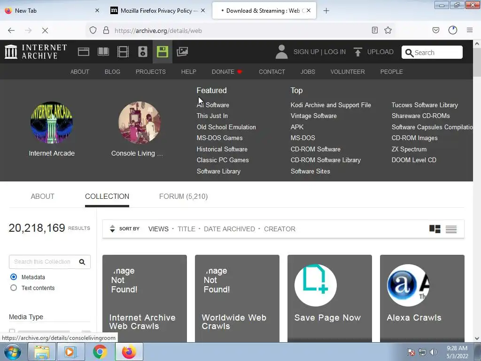Screen dimensions: 481x361
Task: Close the Download & Streaming tab
Action: click(x=309, y=10)
